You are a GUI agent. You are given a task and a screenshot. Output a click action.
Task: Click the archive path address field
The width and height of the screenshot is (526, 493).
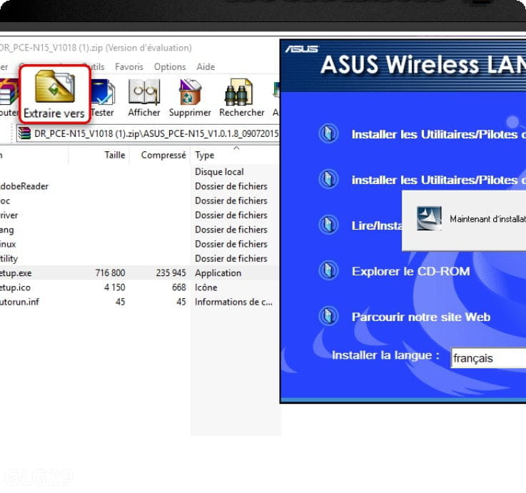(148, 133)
